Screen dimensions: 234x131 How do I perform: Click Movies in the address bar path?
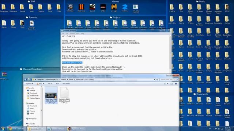click(71, 79)
